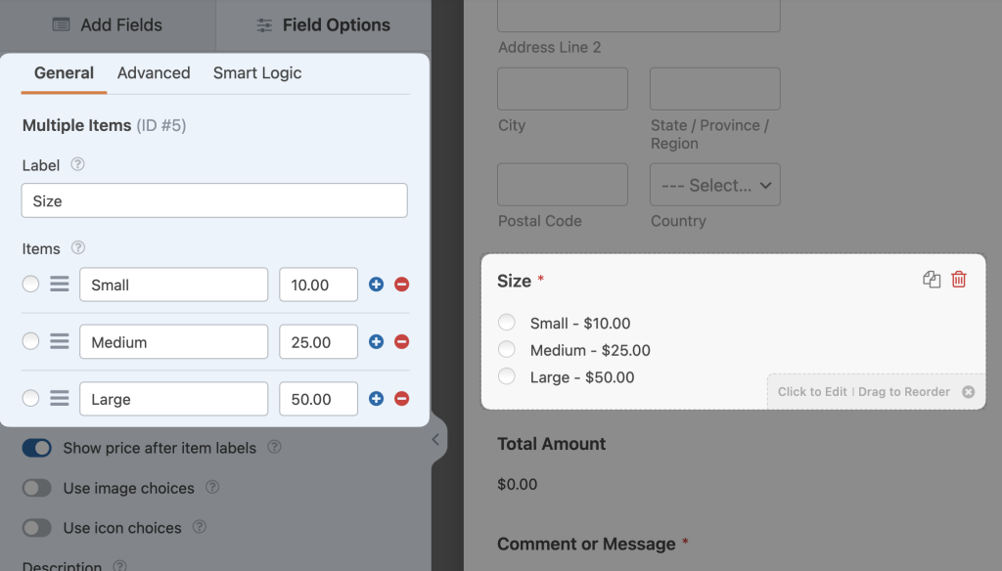The height and width of the screenshot is (571, 1002).
Task: Add a new item below Small with the plus icon
Action: [376, 285]
